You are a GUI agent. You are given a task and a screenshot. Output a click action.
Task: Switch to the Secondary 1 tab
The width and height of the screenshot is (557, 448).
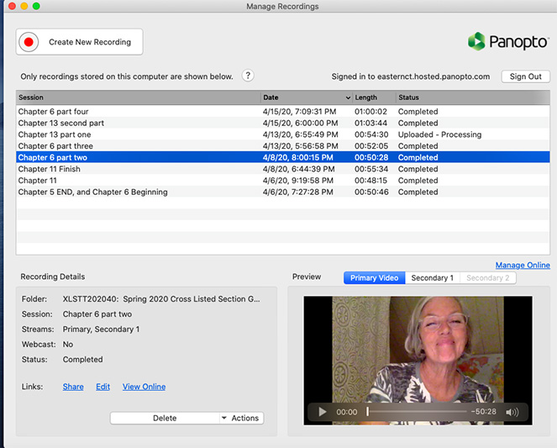point(432,277)
